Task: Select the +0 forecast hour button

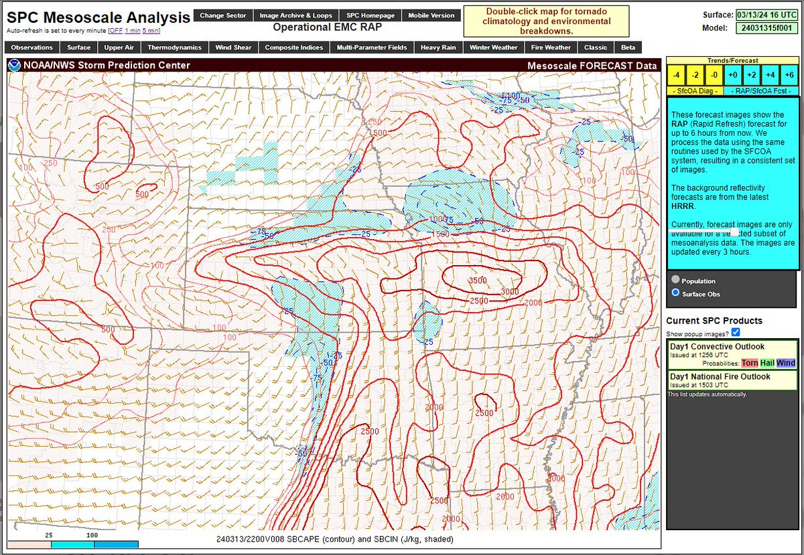Action: pos(732,74)
